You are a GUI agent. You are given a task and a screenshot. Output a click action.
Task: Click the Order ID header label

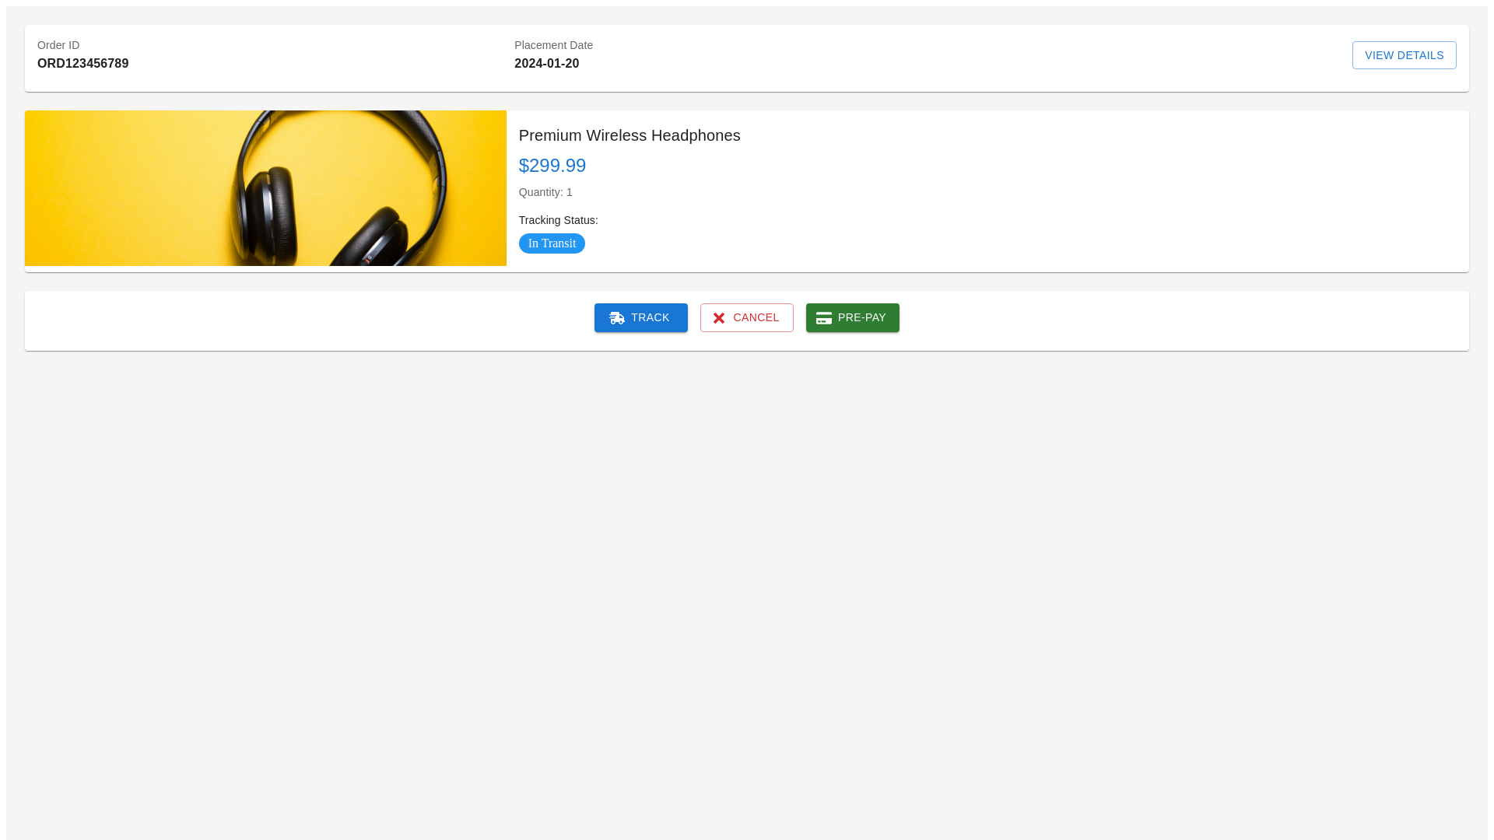[58, 45]
